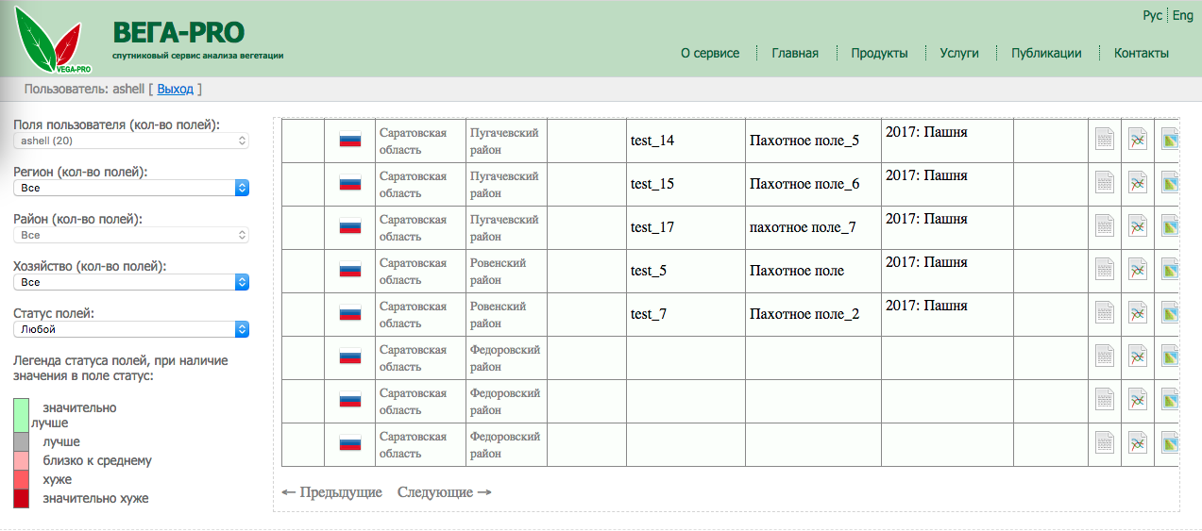Open the Продукты menu item
This screenshot has height=531, width=1202.
878,54
